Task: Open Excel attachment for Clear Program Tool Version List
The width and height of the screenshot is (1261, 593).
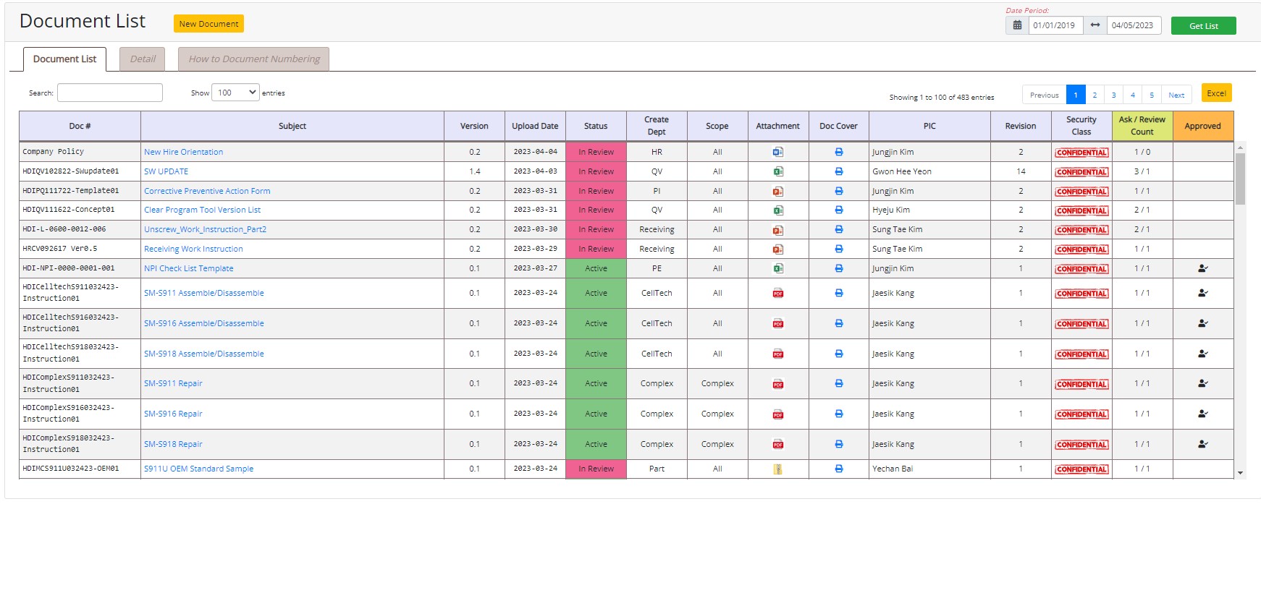Action: click(777, 210)
